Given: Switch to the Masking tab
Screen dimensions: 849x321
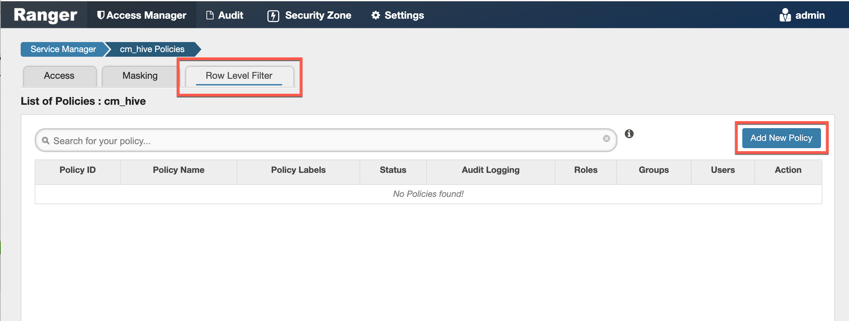Looking at the screenshot, I should click(140, 76).
